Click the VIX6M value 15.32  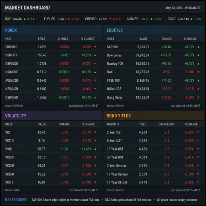coord(41,174)
